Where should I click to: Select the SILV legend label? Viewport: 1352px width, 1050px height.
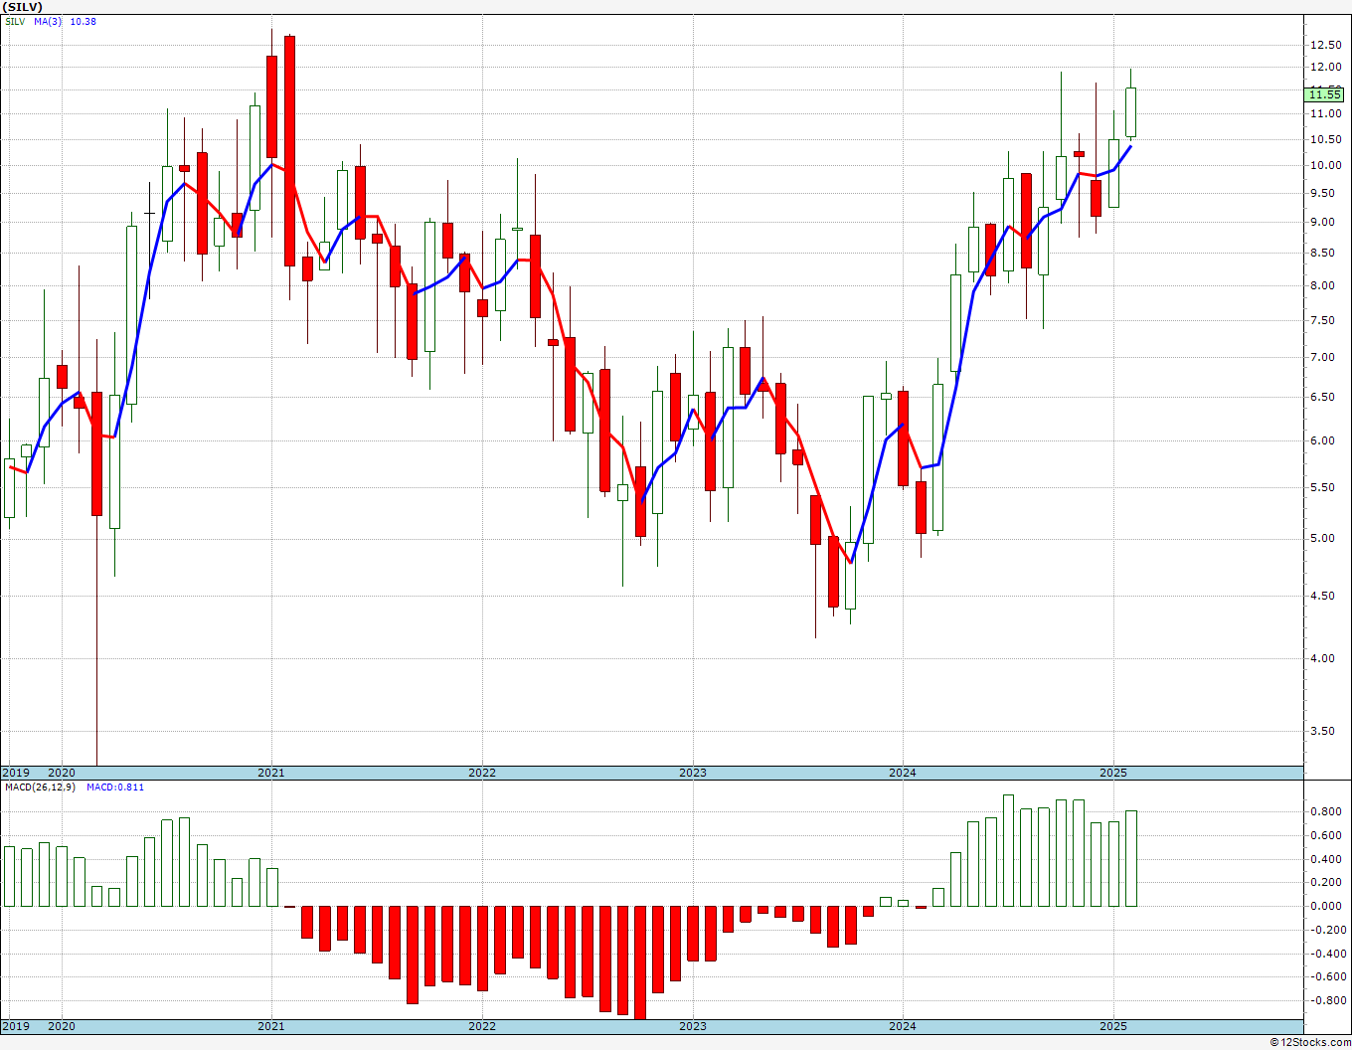pos(14,22)
